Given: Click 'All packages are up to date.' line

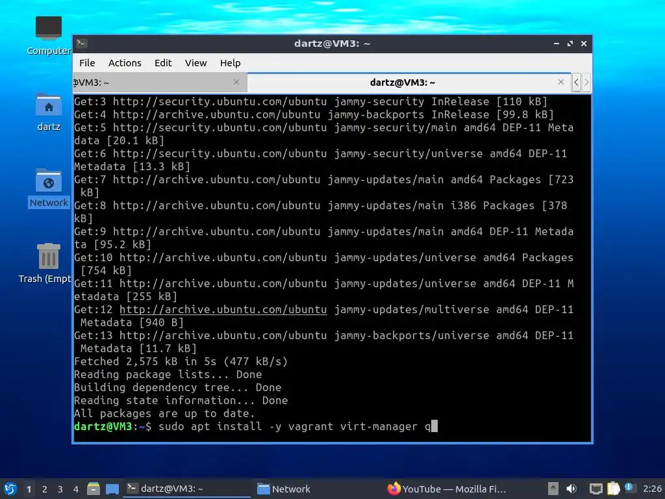Looking at the screenshot, I should point(164,413).
